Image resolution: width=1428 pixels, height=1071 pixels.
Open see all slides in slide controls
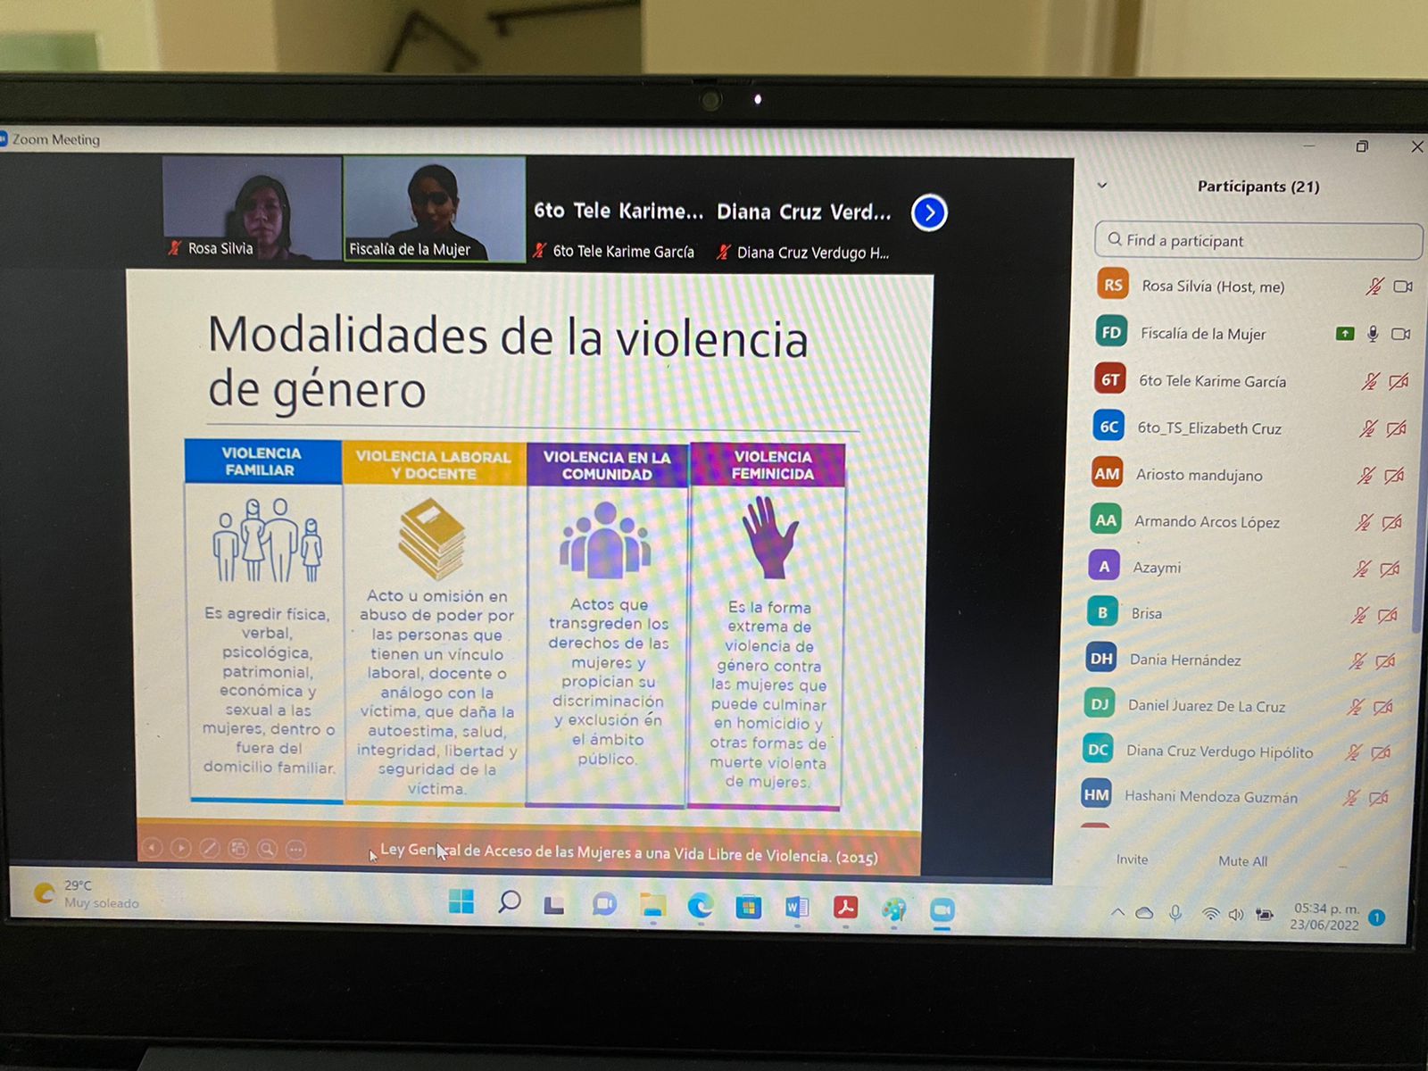238,848
